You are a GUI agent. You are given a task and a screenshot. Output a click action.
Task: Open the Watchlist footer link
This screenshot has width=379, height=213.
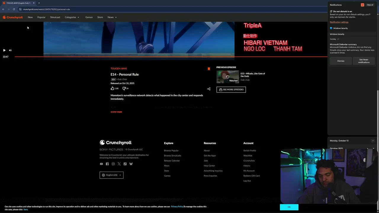point(248,156)
